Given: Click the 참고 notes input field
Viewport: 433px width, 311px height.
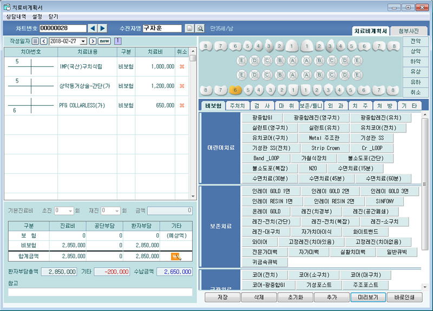Looking at the screenshot, I should click(100, 292).
